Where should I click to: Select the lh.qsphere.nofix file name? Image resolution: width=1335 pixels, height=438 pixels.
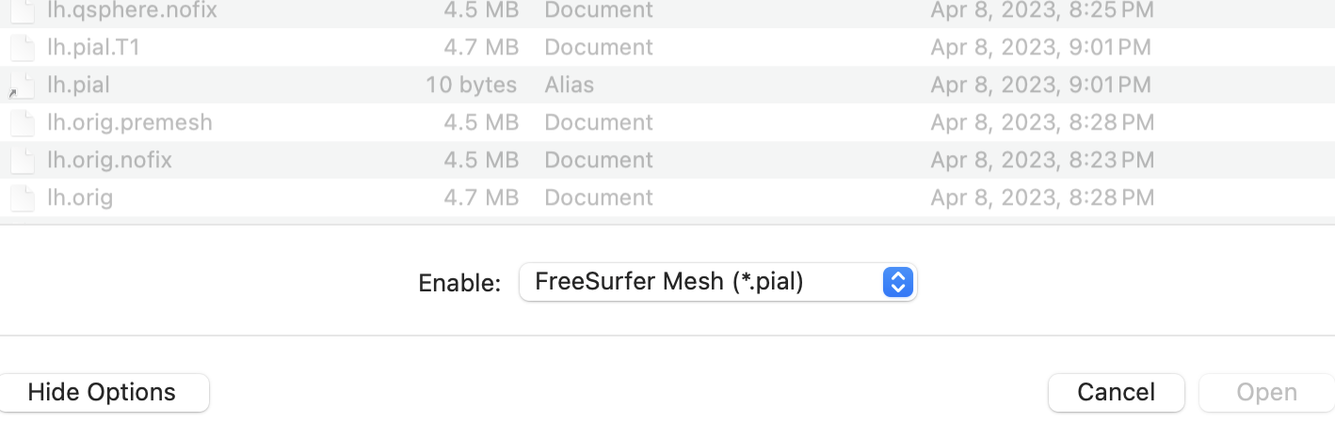tap(132, 11)
